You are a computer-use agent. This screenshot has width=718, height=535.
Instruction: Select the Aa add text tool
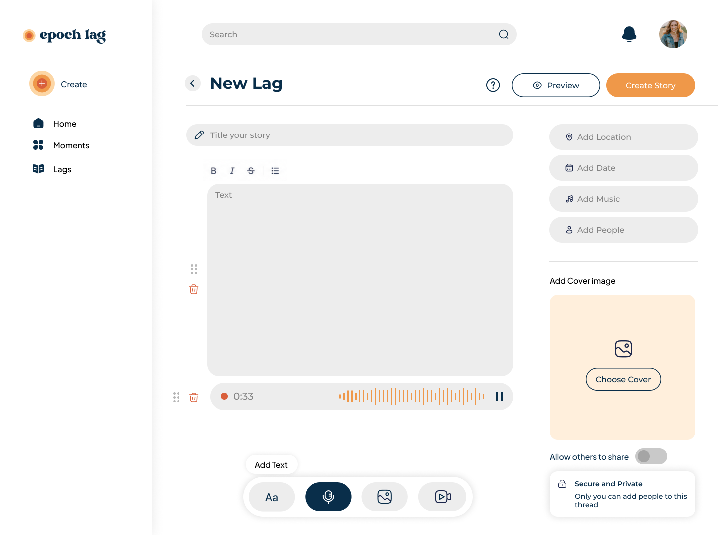coord(272,497)
